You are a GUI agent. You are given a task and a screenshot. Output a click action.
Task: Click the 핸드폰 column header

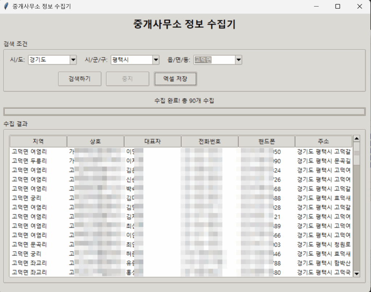(x=267, y=141)
